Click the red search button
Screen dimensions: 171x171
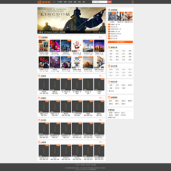pyautogui.click(x=110, y=2)
